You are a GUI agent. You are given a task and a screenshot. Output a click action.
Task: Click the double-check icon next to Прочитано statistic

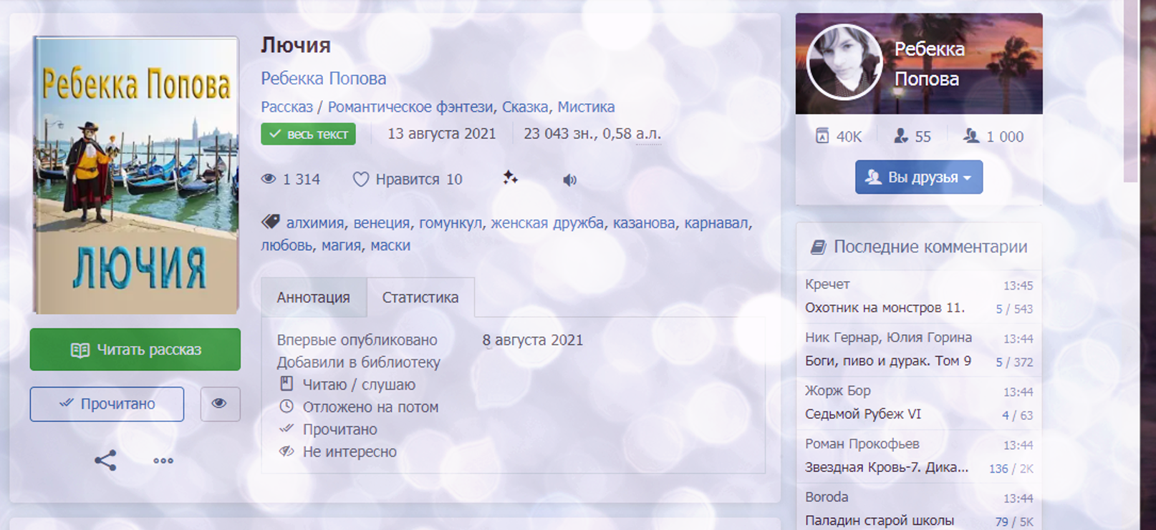(286, 428)
